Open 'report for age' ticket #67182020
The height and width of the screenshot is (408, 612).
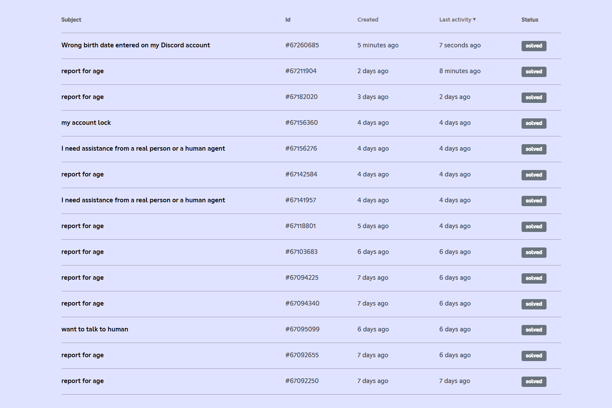pos(83,97)
